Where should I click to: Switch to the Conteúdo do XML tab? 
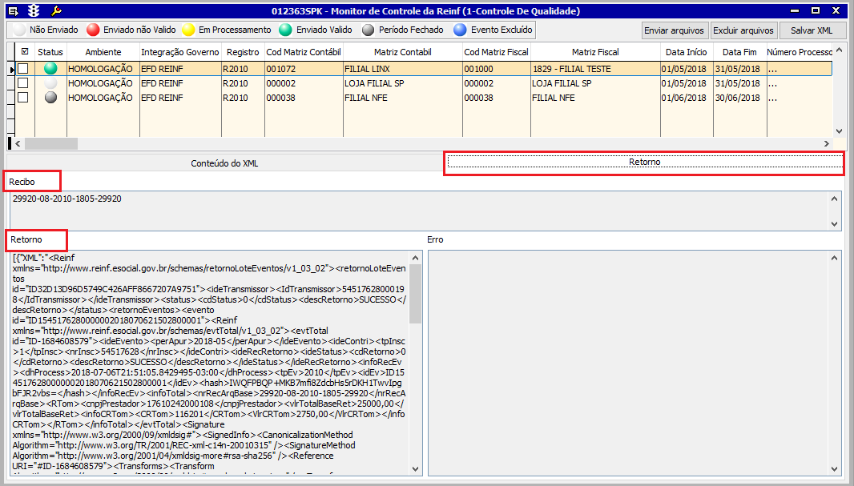tap(224, 163)
